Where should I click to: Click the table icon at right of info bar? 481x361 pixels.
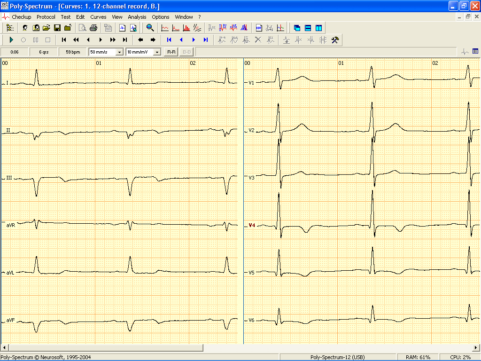click(475, 52)
